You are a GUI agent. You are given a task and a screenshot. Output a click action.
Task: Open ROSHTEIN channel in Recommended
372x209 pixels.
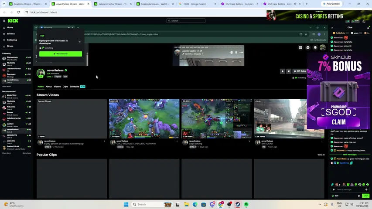click(17, 96)
